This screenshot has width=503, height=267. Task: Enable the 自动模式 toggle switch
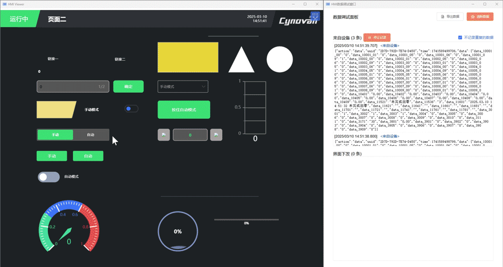49,177
